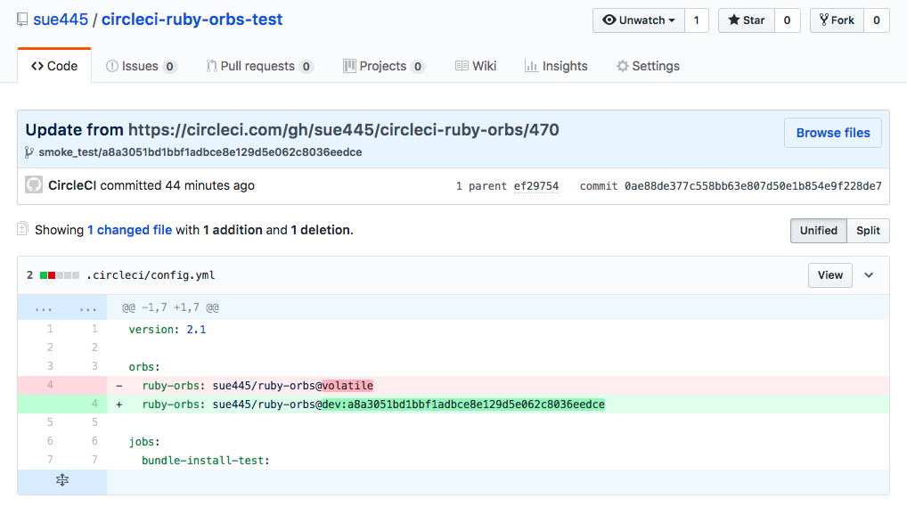Screen dimensions: 907x507
Task: Open the sue445 owner link
Action: [x=61, y=20]
